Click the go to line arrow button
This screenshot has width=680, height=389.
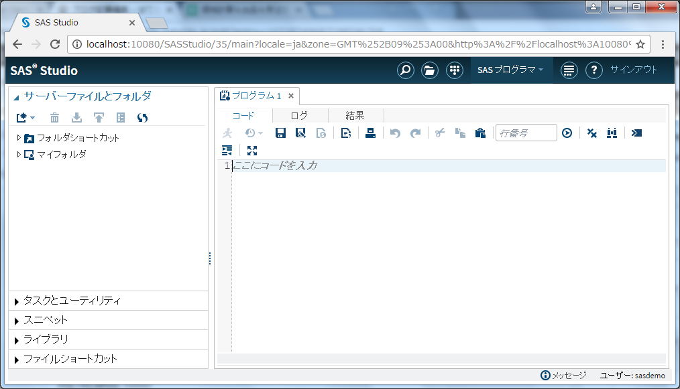[x=567, y=133]
